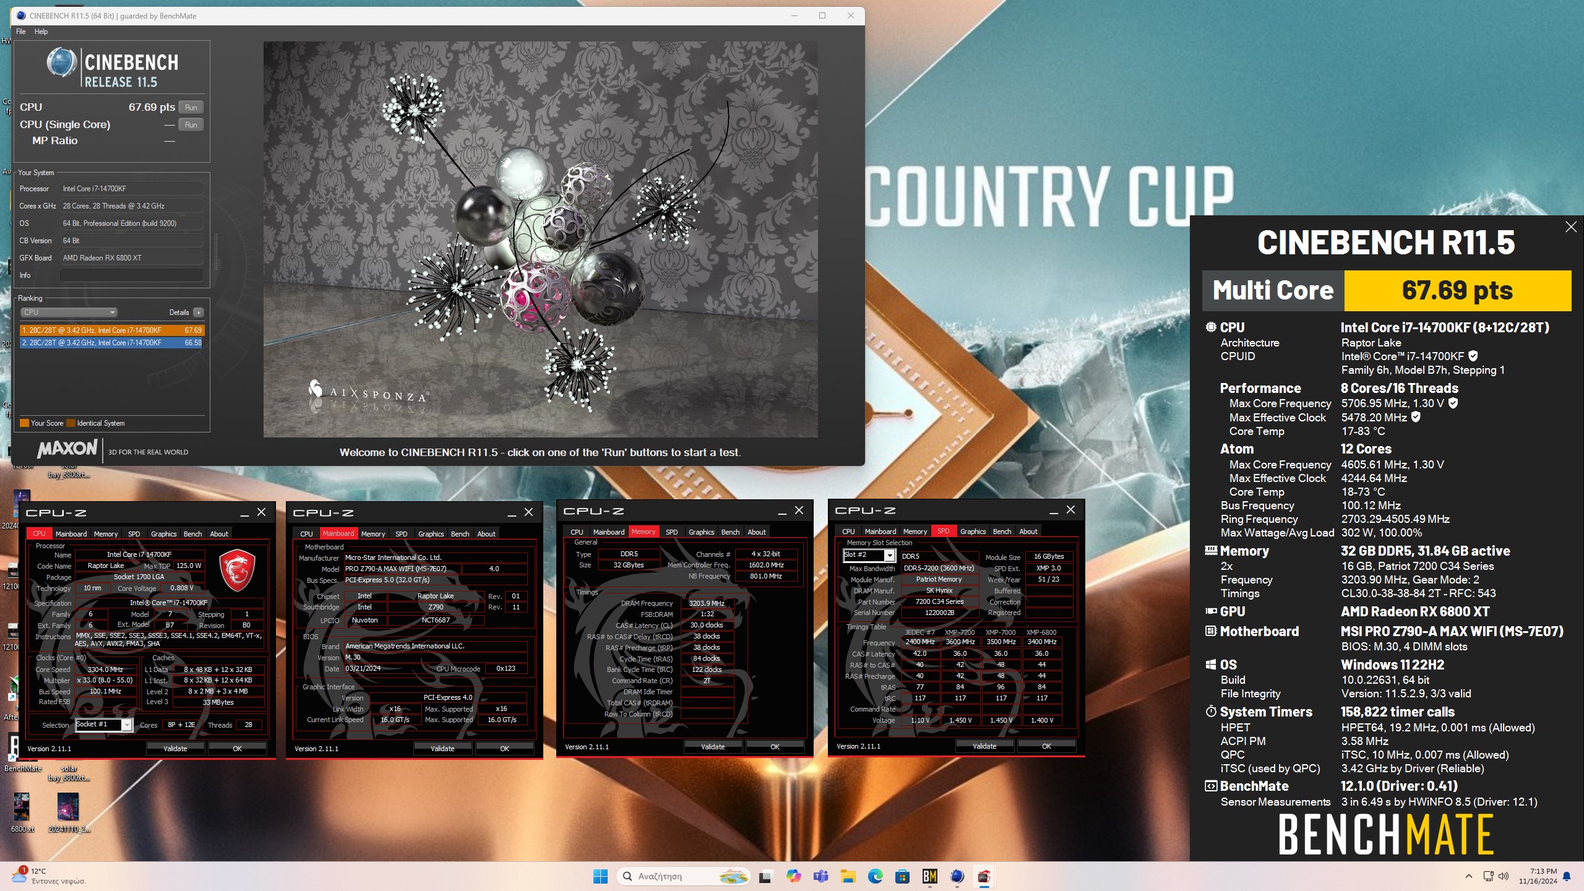Click the Motherboard icon in BenchMate panel

point(1211,631)
